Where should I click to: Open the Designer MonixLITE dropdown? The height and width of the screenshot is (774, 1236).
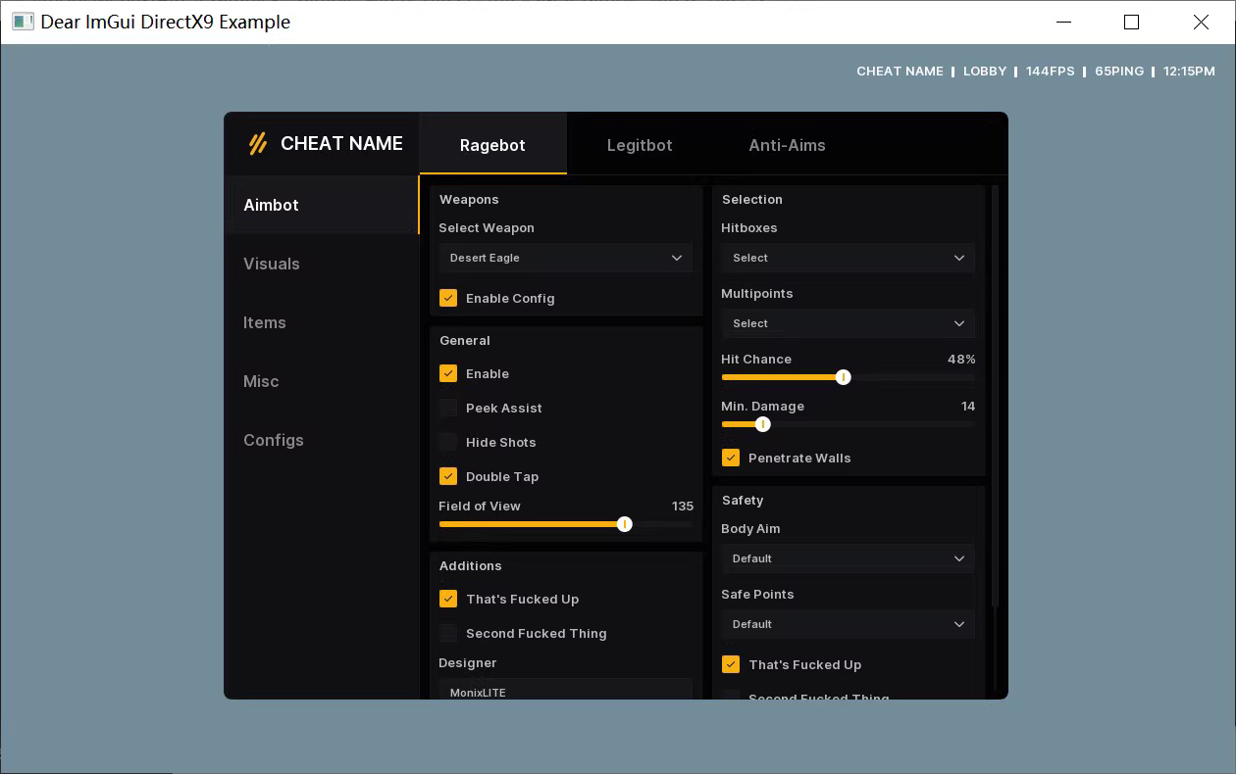click(x=565, y=691)
